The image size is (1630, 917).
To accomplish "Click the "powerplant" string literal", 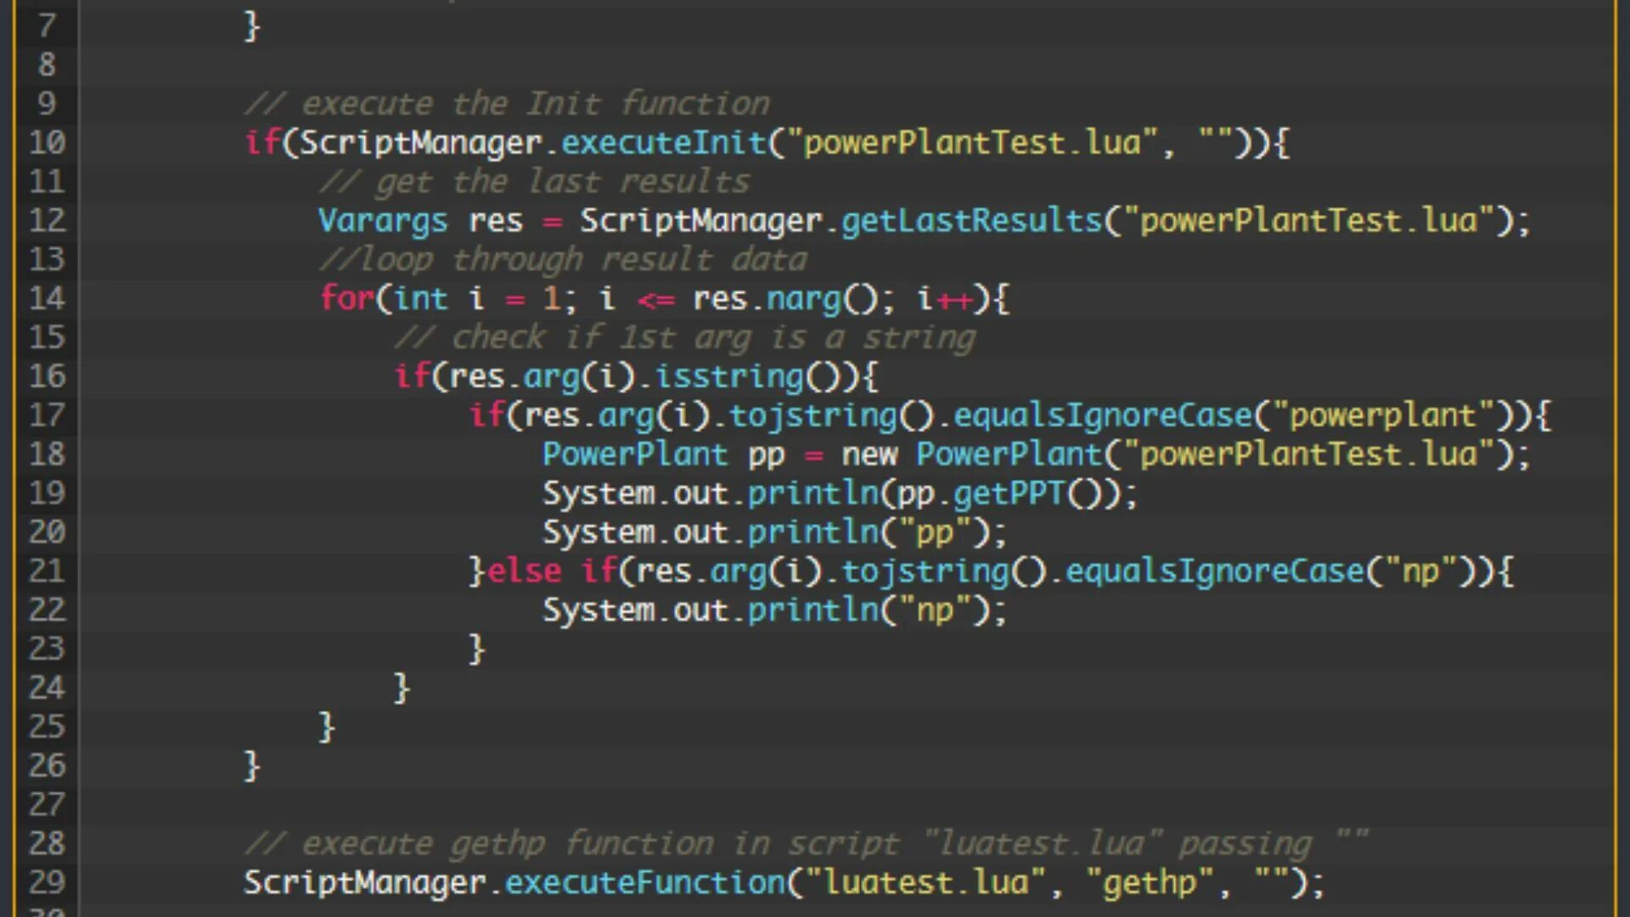I will tap(1382, 416).
